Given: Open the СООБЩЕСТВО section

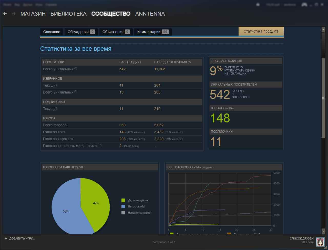Looking at the screenshot, I should [x=111, y=14].
